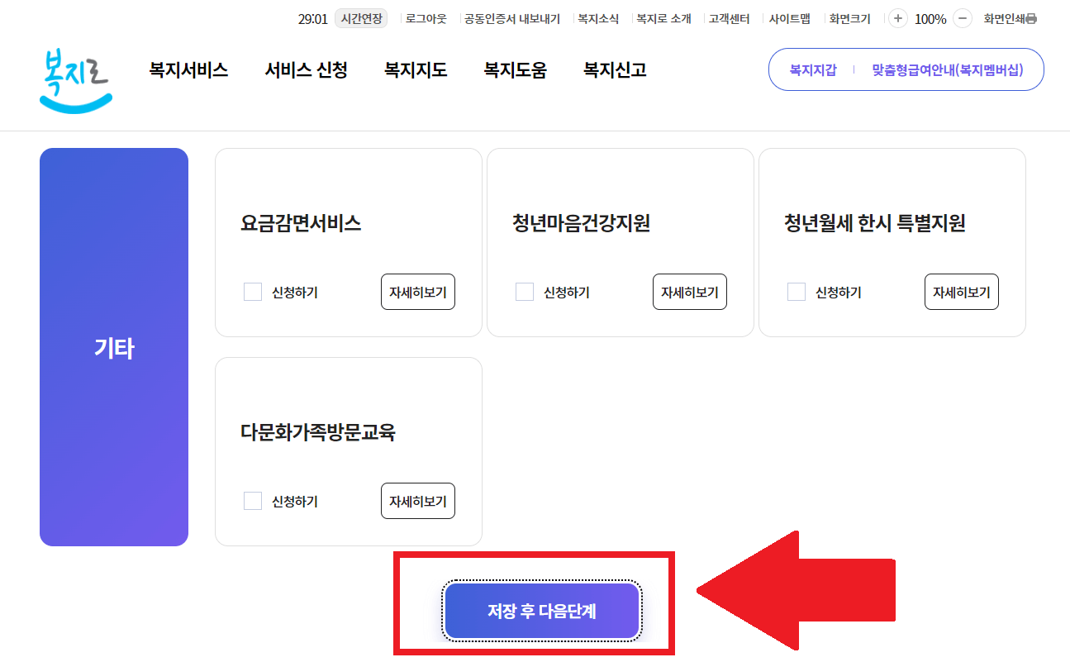Image resolution: width=1070 pixels, height=662 pixels.
Task: Click the printer icon beside 화면인쇄
Action: (x=1032, y=17)
